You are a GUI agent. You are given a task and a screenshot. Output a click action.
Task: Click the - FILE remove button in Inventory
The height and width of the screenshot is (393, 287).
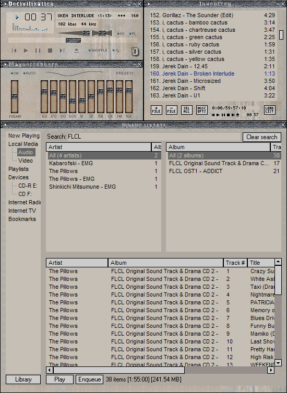pyautogui.click(x=172, y=110)
